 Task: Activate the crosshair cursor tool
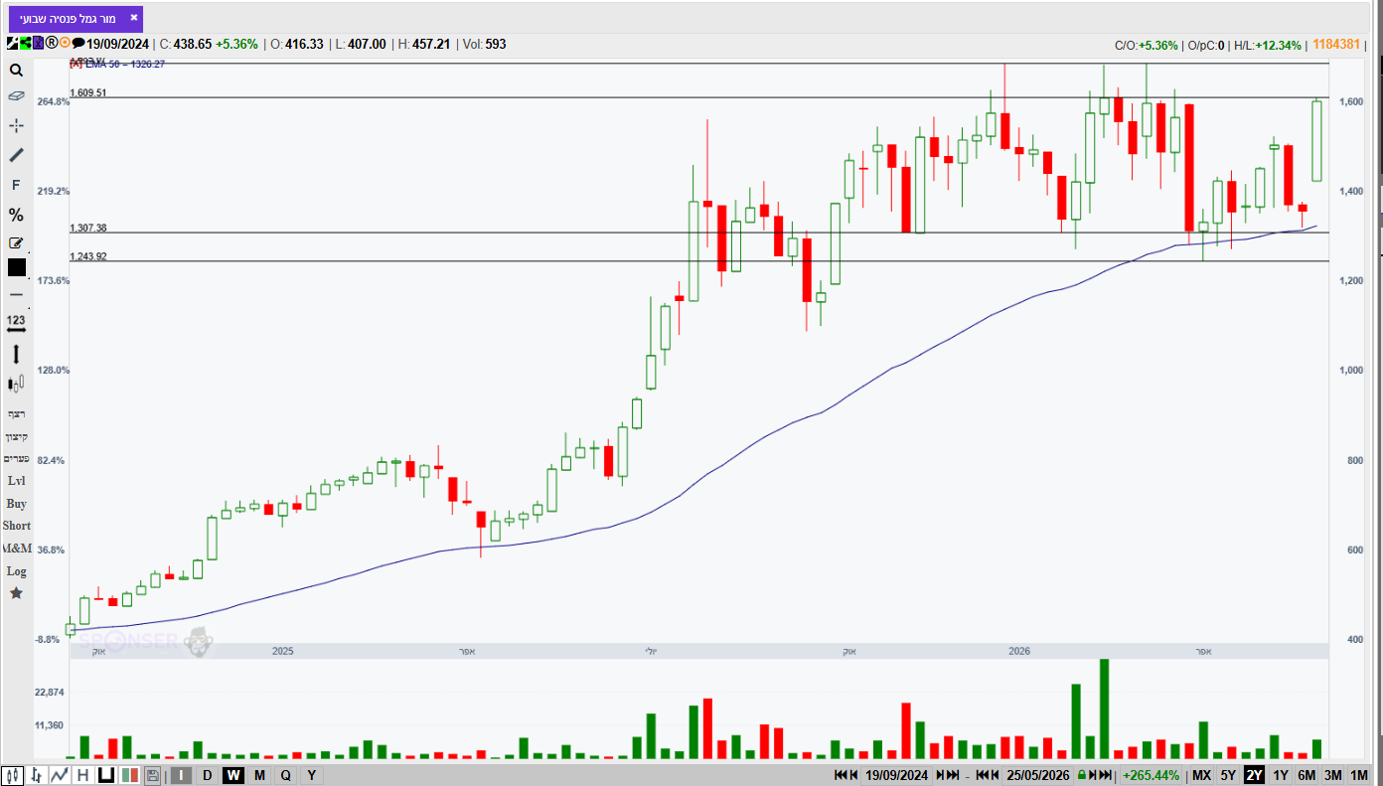tap(16, 125)
